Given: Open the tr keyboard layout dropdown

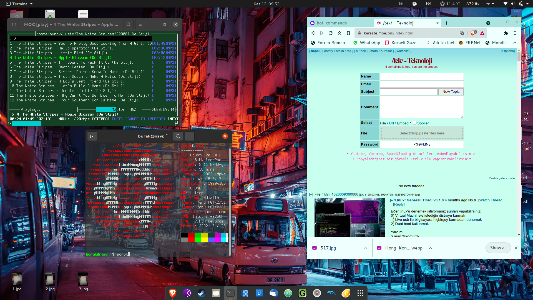Looking at the screenshot, I should pyautogui.click(x=490, y=4).
